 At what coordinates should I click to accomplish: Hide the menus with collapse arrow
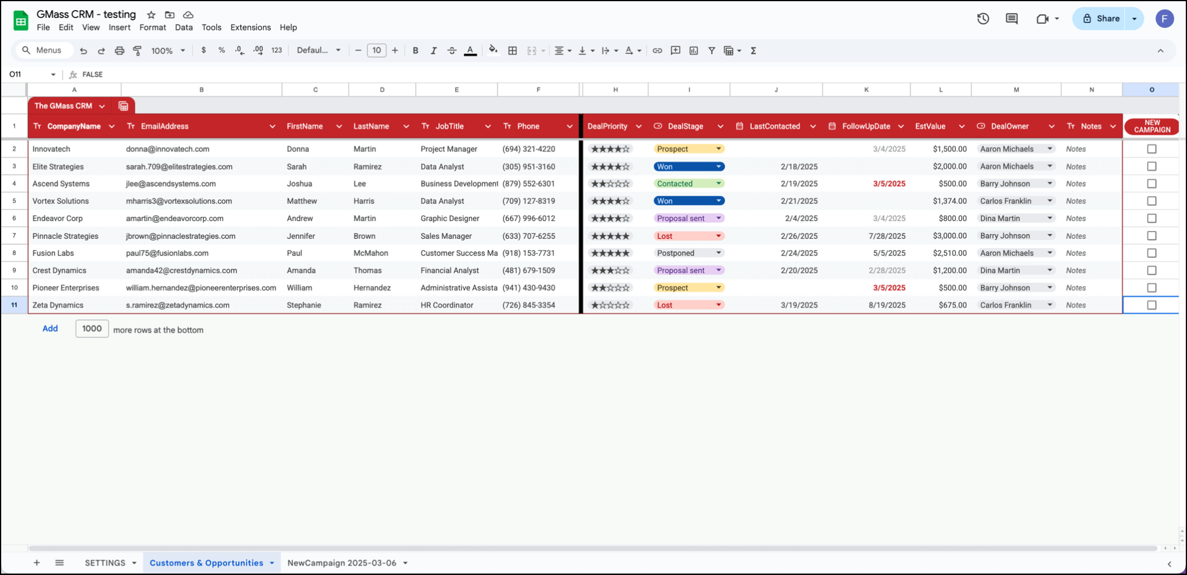[x=1160, y=50]
